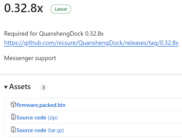Click blank space in the firmware.packed.bin row
Viewport: 182px width, 139px height.
(x=123, y=104)
